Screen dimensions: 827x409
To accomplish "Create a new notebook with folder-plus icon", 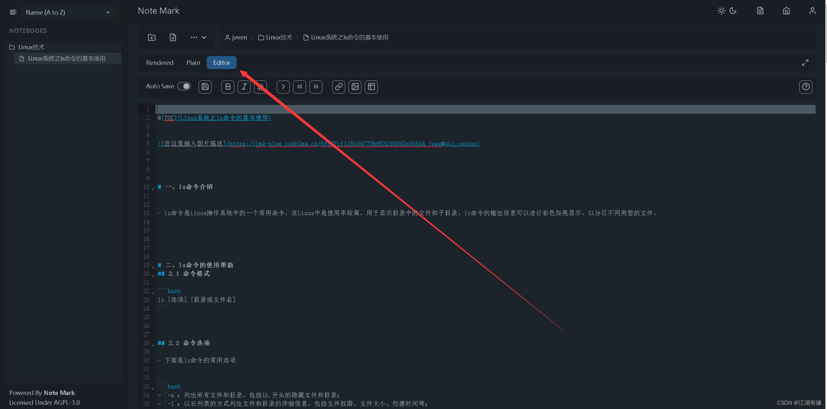I will pyautogui.click(x=152, y=37).
